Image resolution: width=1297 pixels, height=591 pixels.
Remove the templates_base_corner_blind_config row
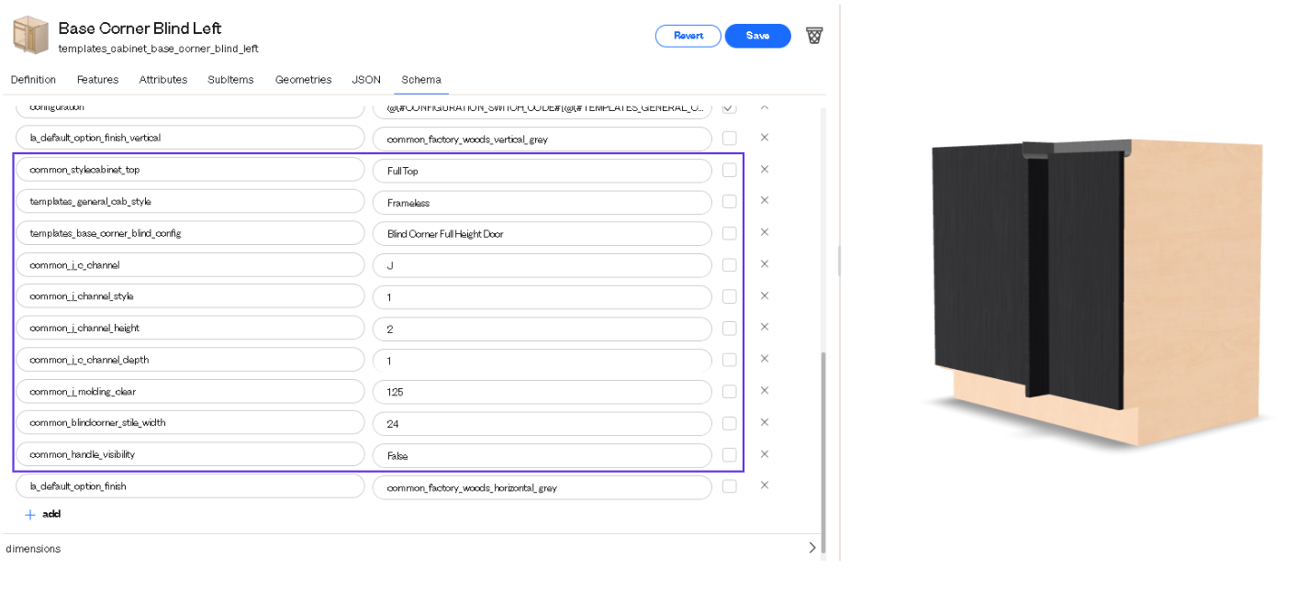click(x=764, y=232)
